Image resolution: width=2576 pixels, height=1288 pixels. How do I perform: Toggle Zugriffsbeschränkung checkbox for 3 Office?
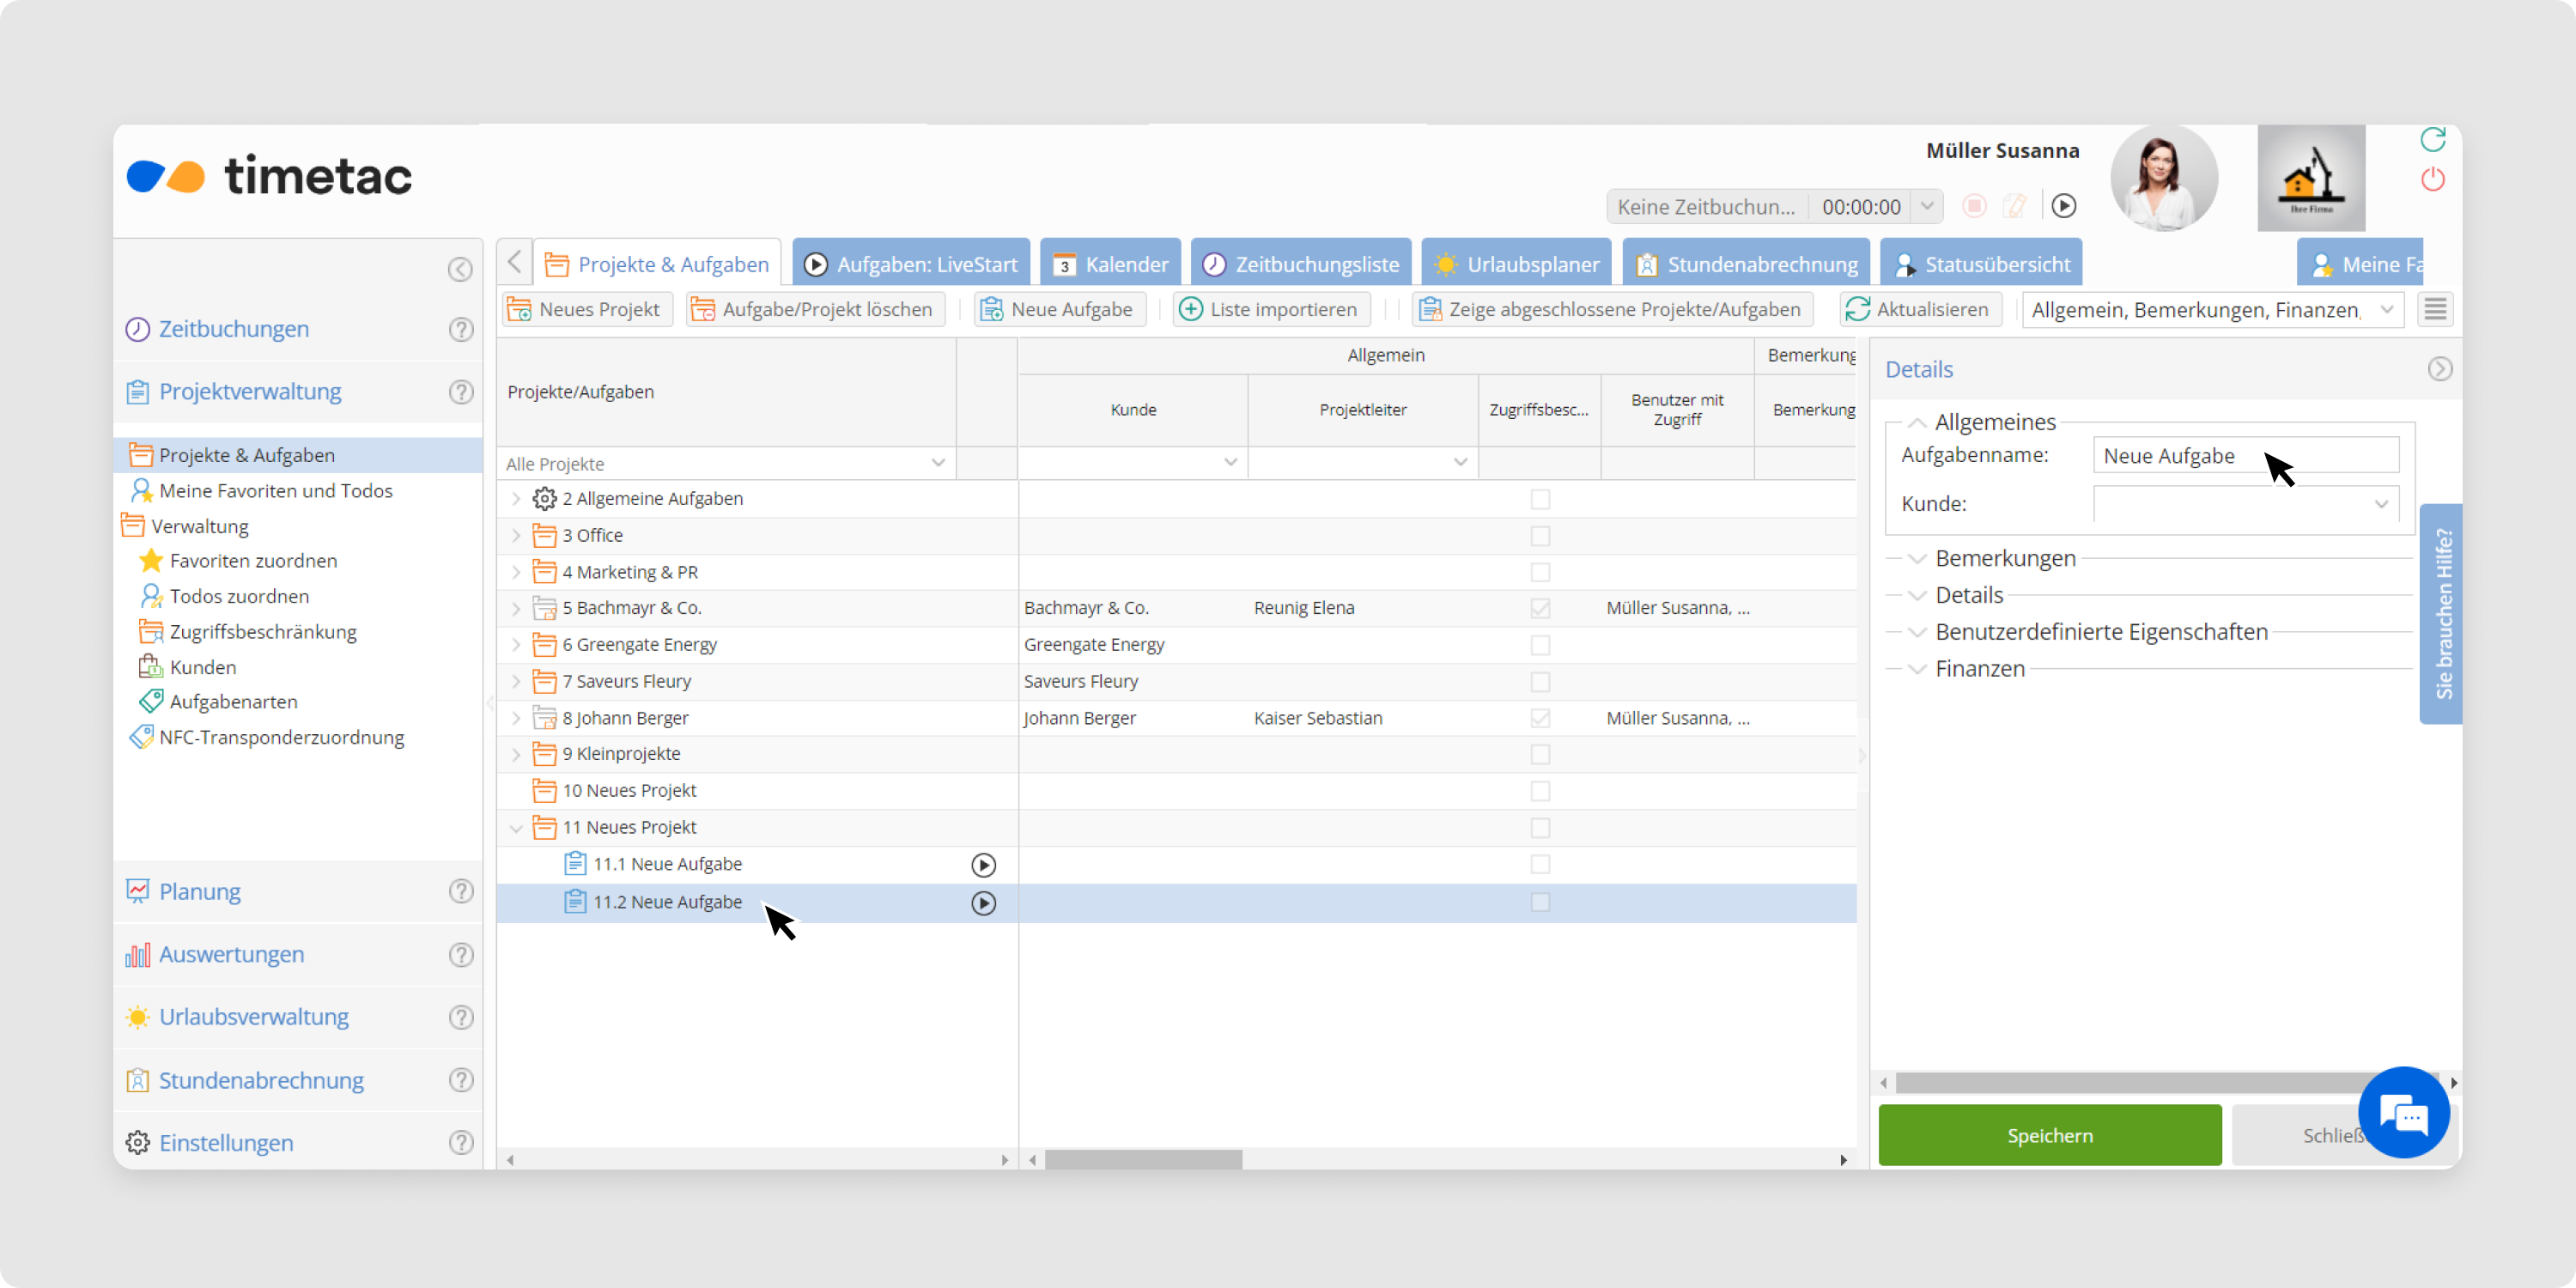point(1540,536)
